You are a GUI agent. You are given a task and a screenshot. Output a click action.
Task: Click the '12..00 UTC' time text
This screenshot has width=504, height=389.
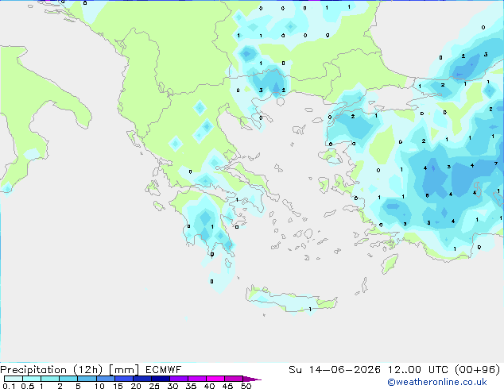418,370
